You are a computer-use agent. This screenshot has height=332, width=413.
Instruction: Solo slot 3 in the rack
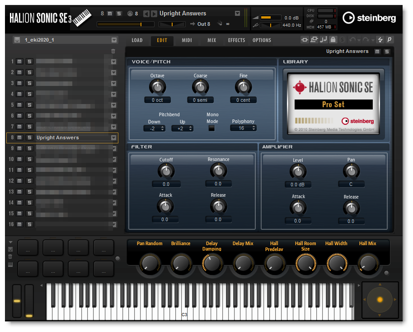[x=29, y=83]
